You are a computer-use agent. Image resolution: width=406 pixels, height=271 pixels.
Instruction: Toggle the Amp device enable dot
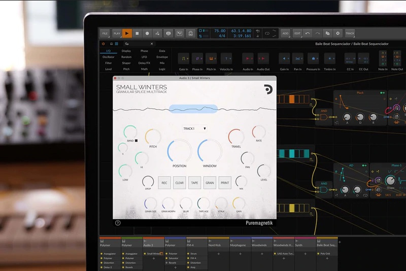click(188, 267)
